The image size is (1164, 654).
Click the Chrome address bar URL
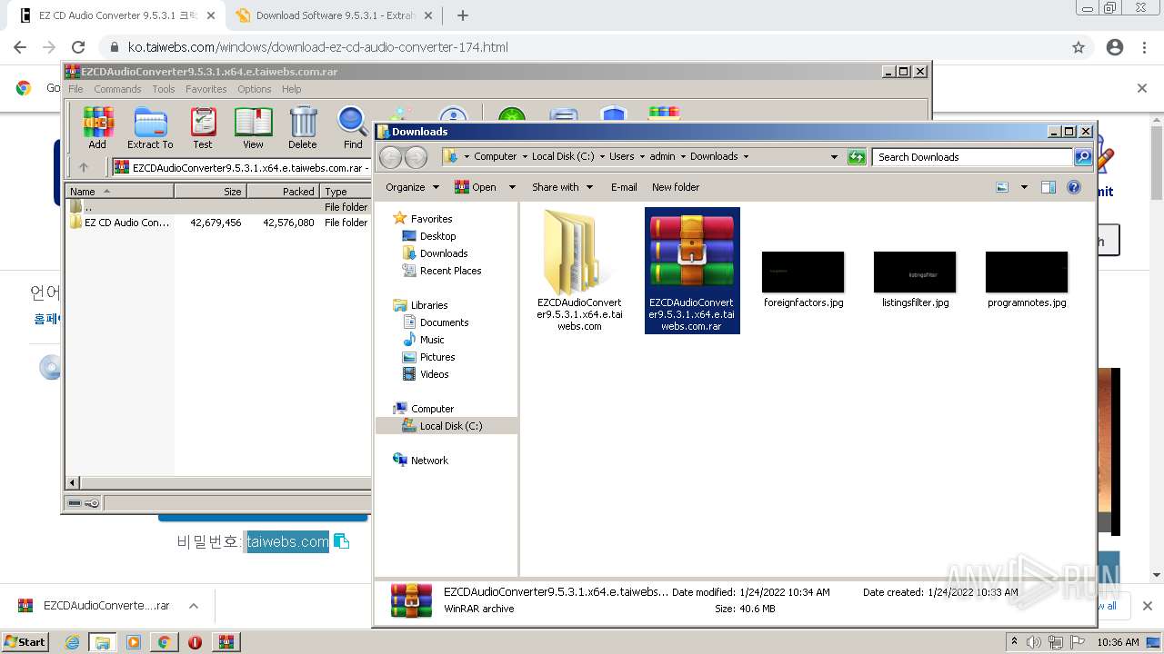point(317,47)
